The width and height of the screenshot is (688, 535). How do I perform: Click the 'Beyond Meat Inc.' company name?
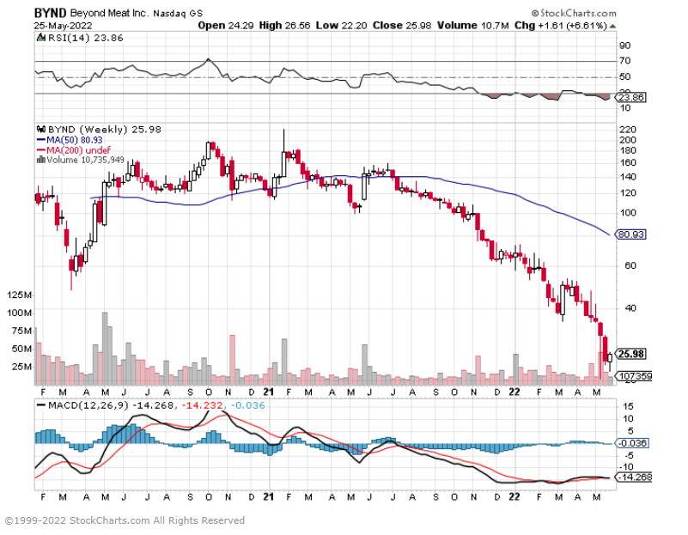(x=109, y=13)
